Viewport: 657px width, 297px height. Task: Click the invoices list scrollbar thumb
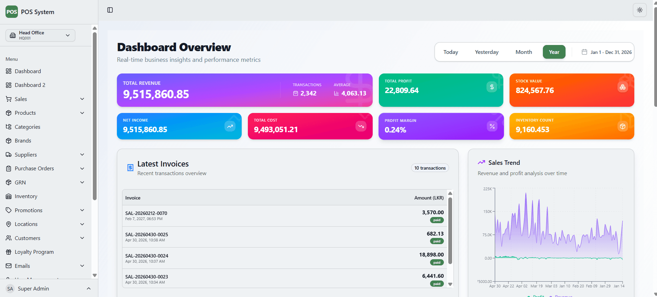450,231
